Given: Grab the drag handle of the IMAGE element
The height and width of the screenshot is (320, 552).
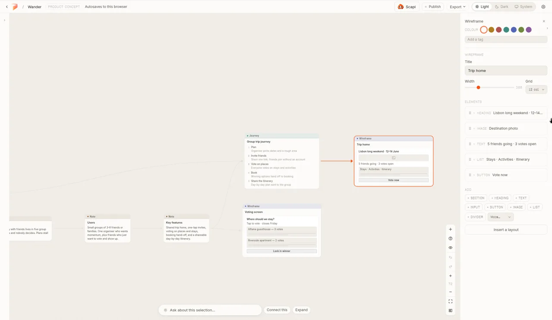Looking at the screenshot, I should point(470,128).
